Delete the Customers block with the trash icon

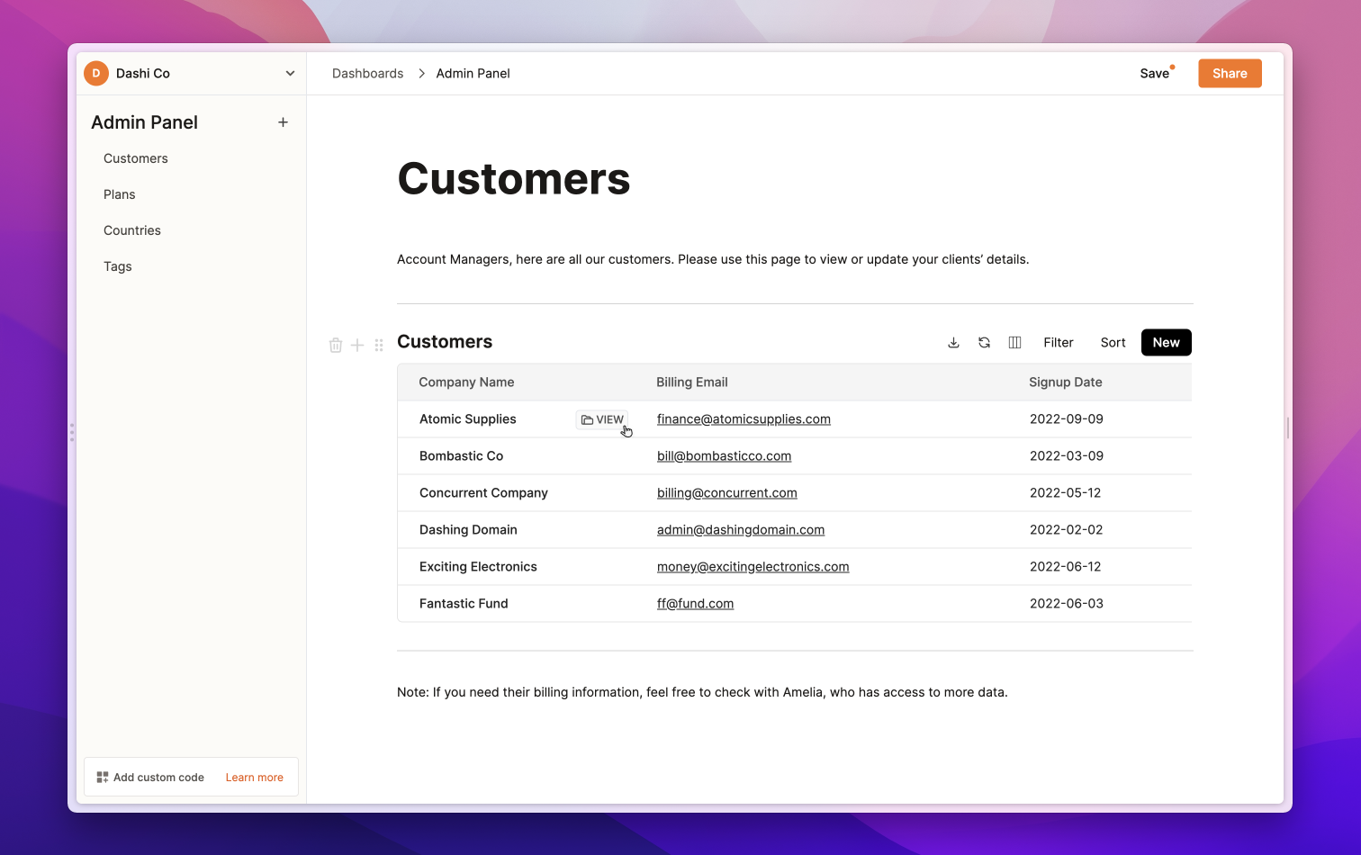pyautogui.click(x=336, y=346)
